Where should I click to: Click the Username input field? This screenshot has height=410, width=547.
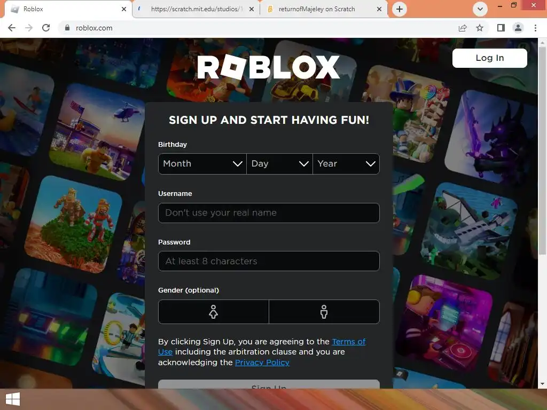pos(269,212)
